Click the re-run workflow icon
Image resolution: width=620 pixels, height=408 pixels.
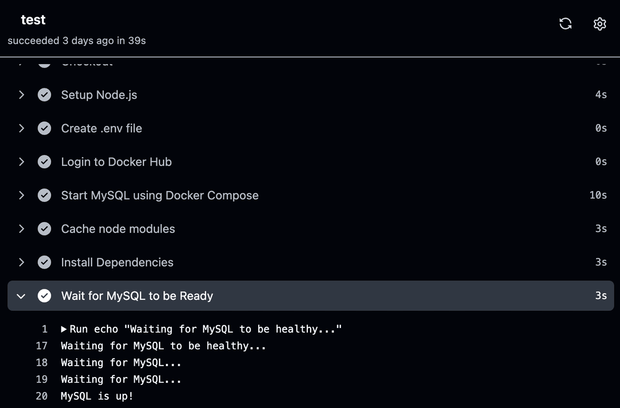(x=565, y=24)
